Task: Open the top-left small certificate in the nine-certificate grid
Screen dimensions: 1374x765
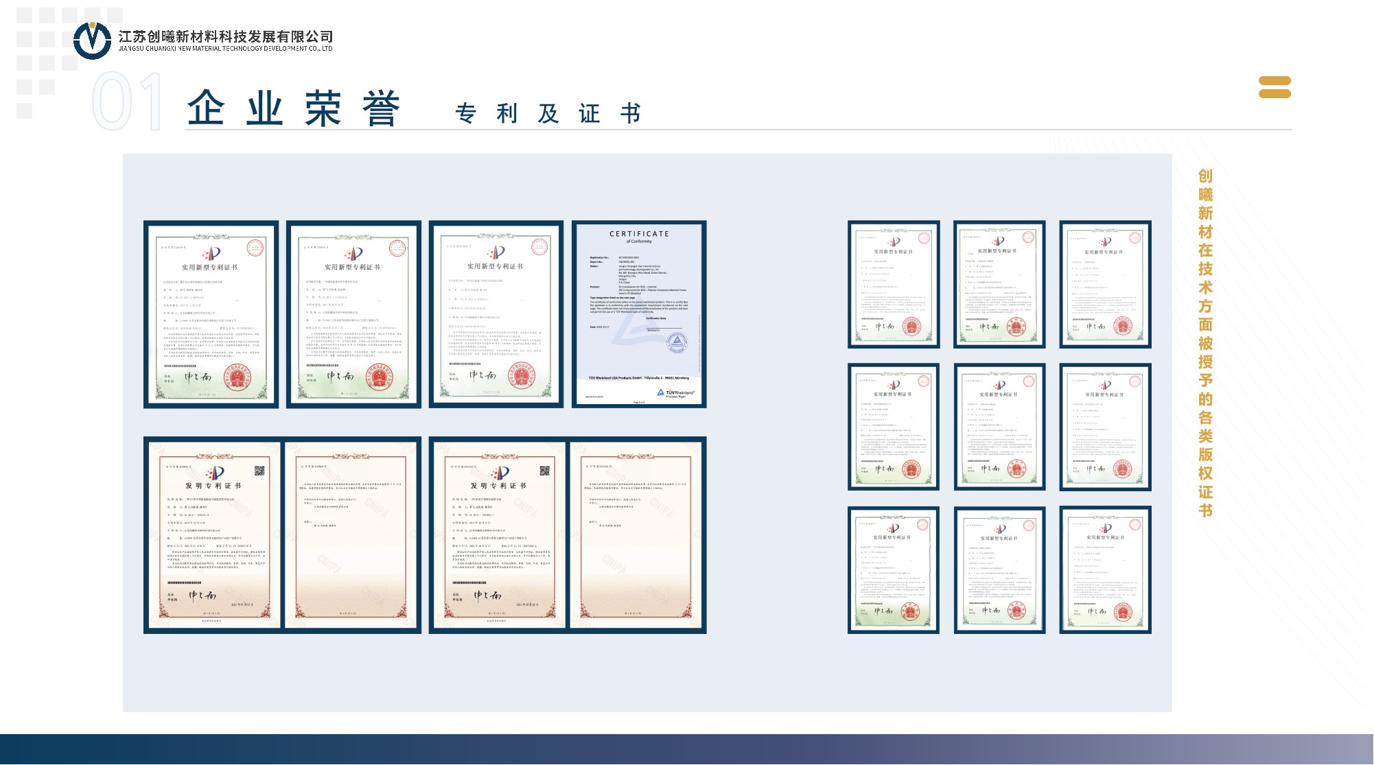Action: [894, 284]
